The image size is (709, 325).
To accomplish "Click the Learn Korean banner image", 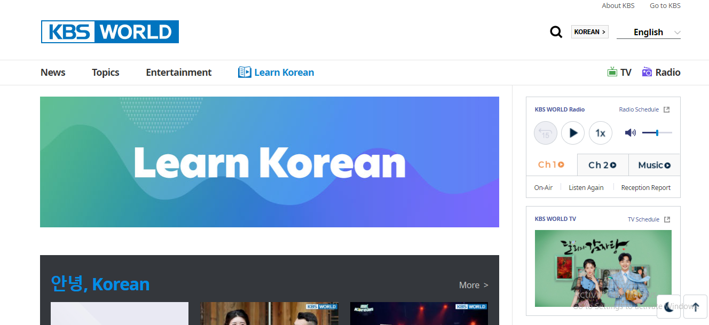I will pyautogui.click(x=270, y=162).
